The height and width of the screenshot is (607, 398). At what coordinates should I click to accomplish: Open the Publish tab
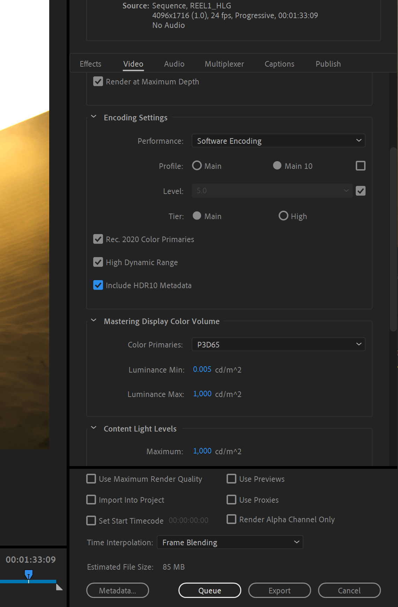tap(328, 64)
